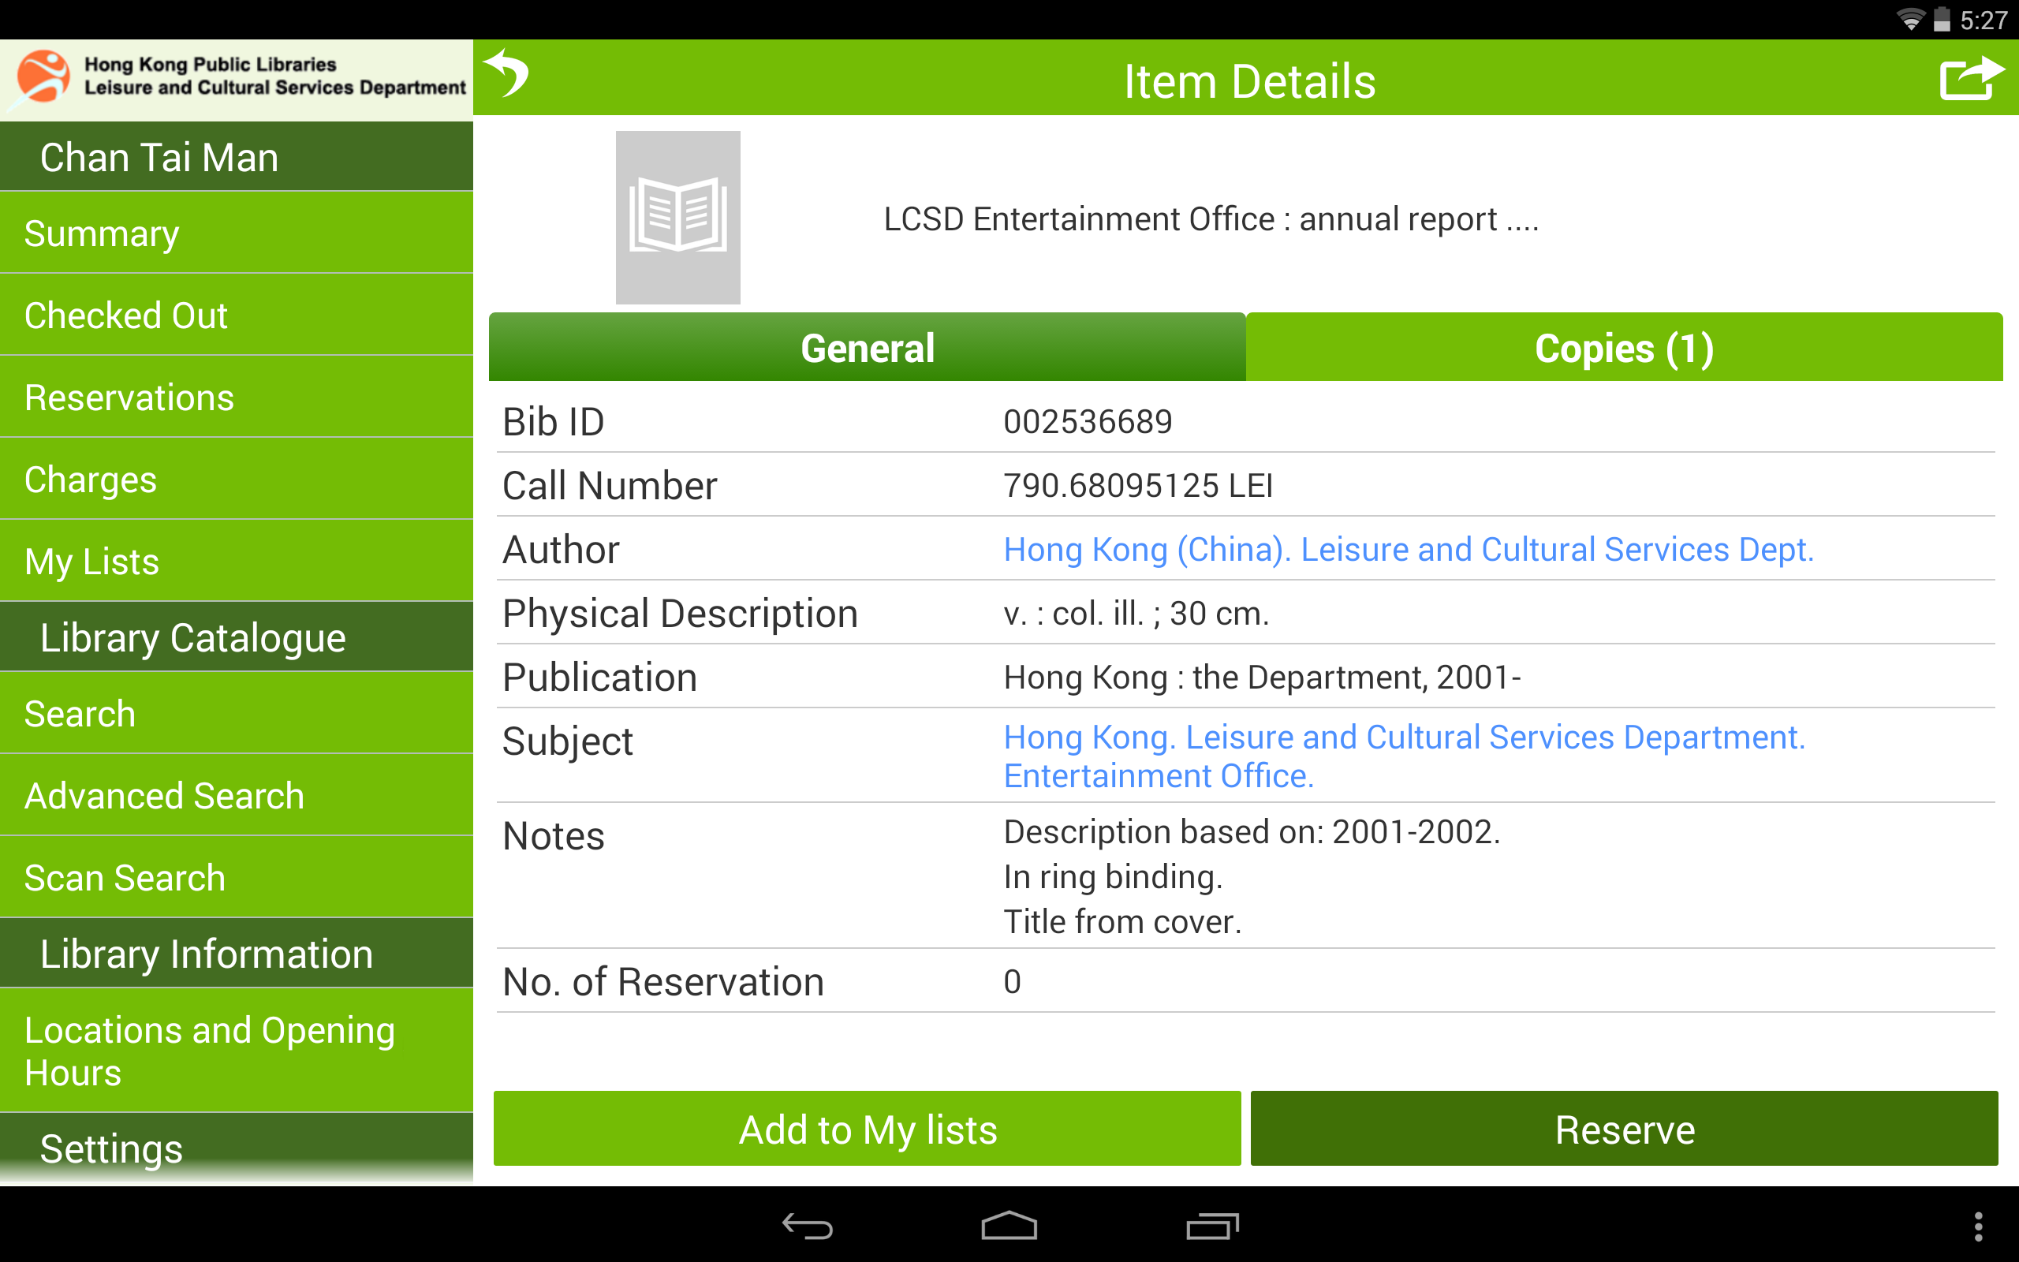Image resolution: width=2019 pixels, height=1262 pixels.
Task: Tap Add to My lists button
Action: tap(867, 1129)
